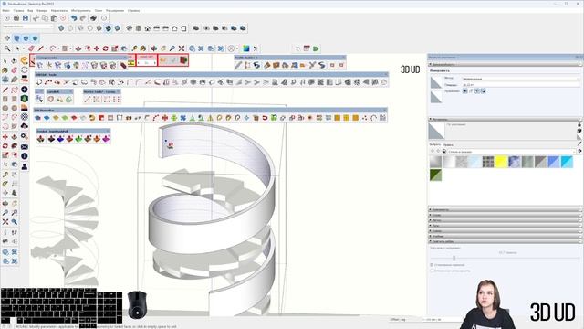Expand the Shadows tray panel
Viewport: 584px width, 329px height.
506,226
